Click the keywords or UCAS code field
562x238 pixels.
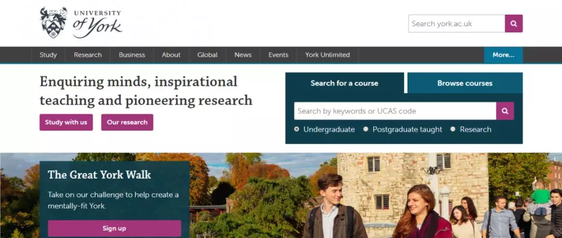click(395, 111)
